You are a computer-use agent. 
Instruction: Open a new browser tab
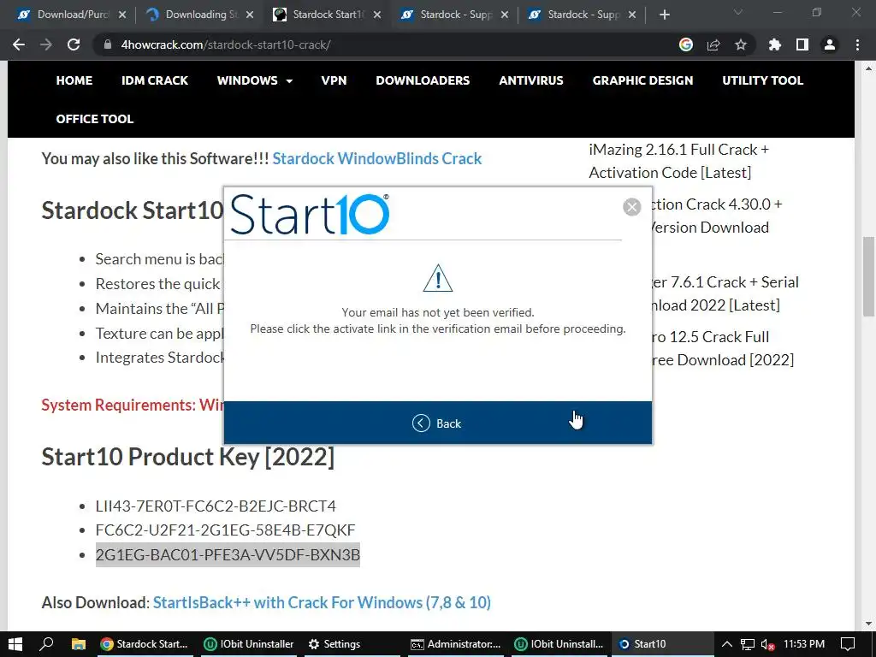click(664, 15)
